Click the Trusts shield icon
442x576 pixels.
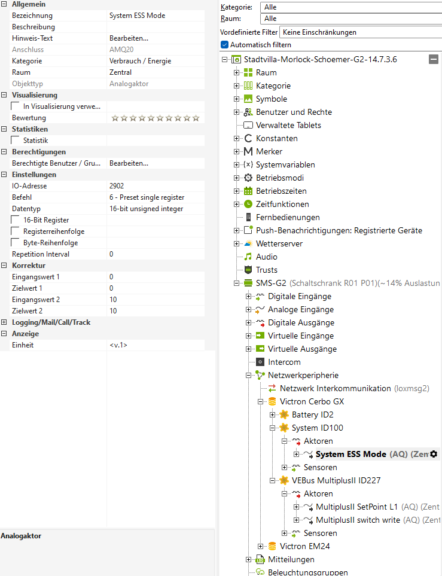pos(248,270)
